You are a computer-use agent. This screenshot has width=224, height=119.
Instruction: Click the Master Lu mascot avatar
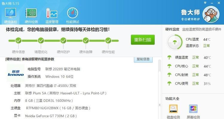[x=211, y=14]
